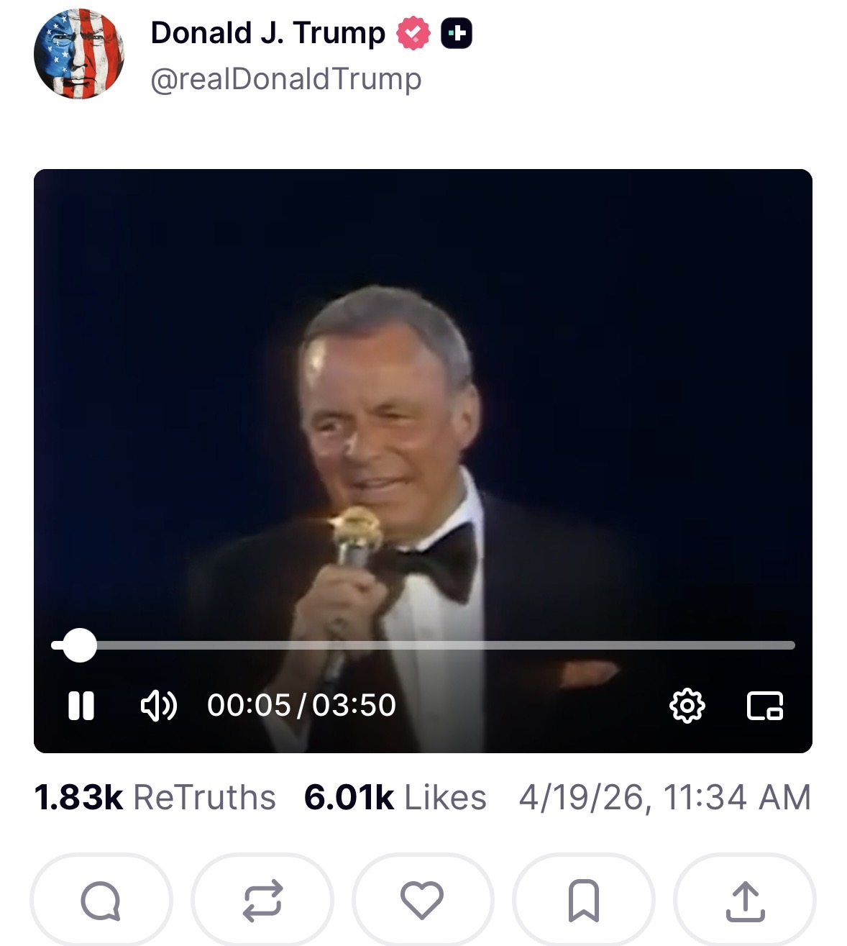Open Donald J. Trump profile name
Image resolution: width=847 pixels, height=946 pixels.
coord(268,33)
